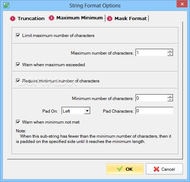Confirm settings with the OK button

[x=125, y=169]
